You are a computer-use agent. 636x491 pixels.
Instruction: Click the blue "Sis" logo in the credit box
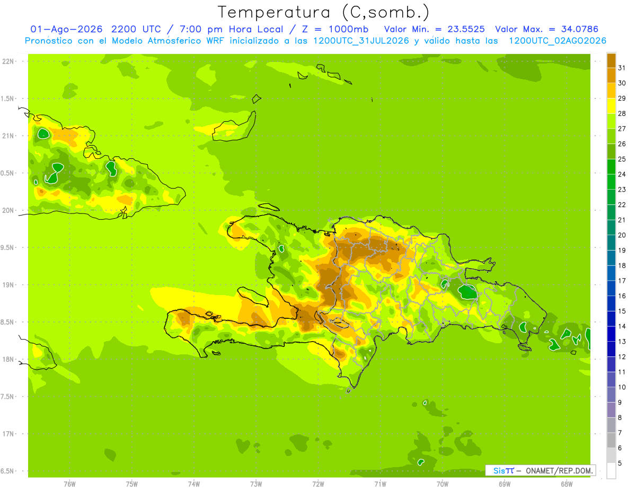(x=499, y=470)
